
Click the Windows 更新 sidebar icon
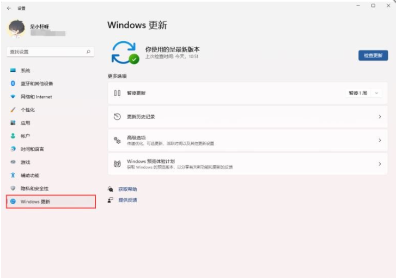pyautogui.click(x=13, y=201)
